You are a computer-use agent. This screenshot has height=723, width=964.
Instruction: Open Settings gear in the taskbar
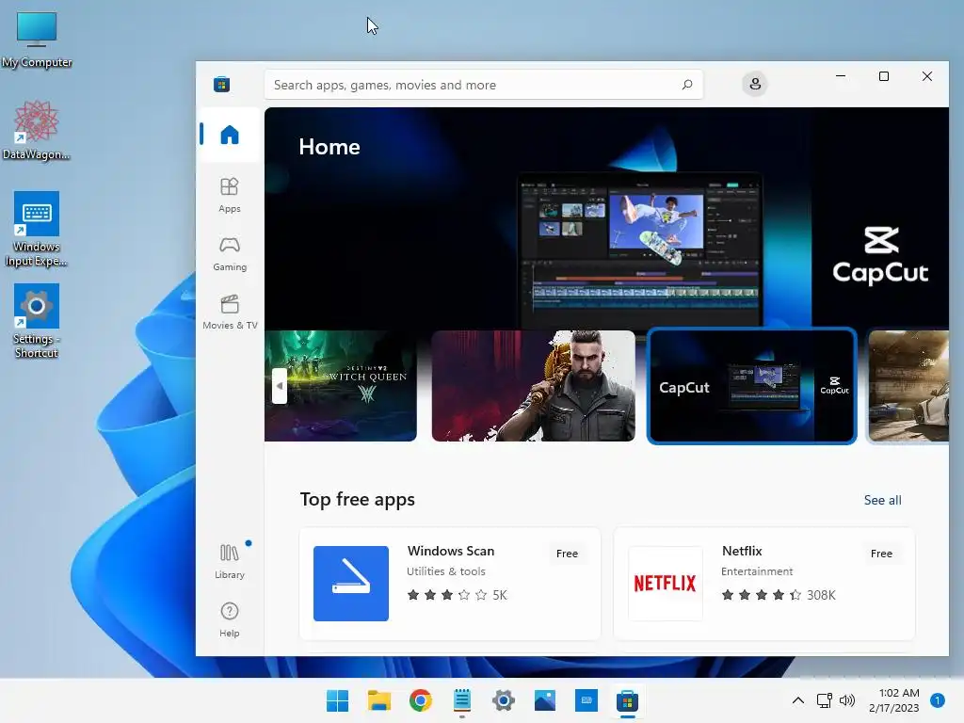pyautogui.click(x=504, y=700)
